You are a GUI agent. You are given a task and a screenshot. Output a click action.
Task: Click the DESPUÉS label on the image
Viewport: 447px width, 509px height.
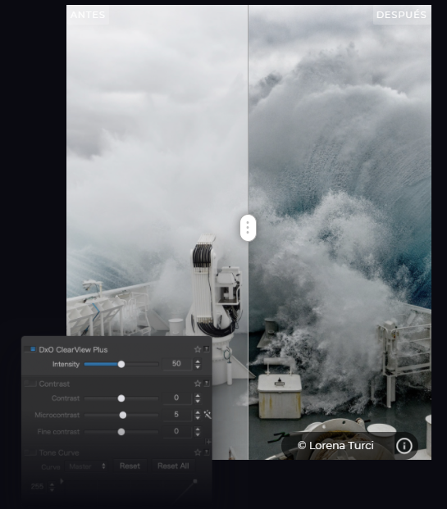(401, 15)
